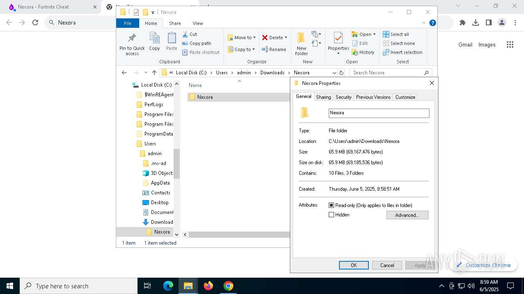Image resolution: width=524 pixels, height=294 pixels.
Task: Click the Select none ribbon button
Action: coord(399,43)
